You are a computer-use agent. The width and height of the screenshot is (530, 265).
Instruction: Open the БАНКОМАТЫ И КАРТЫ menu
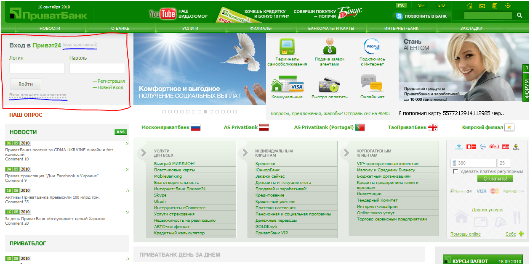[331, 29]
